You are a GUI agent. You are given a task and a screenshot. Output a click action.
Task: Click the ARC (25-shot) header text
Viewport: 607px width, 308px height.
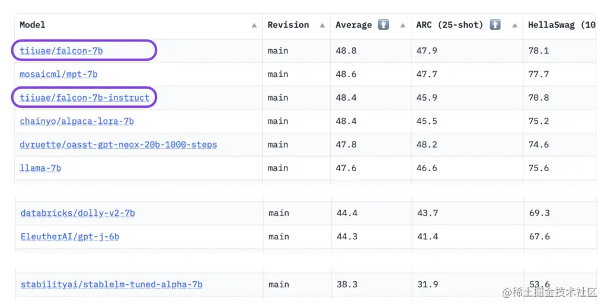[449, 25]
